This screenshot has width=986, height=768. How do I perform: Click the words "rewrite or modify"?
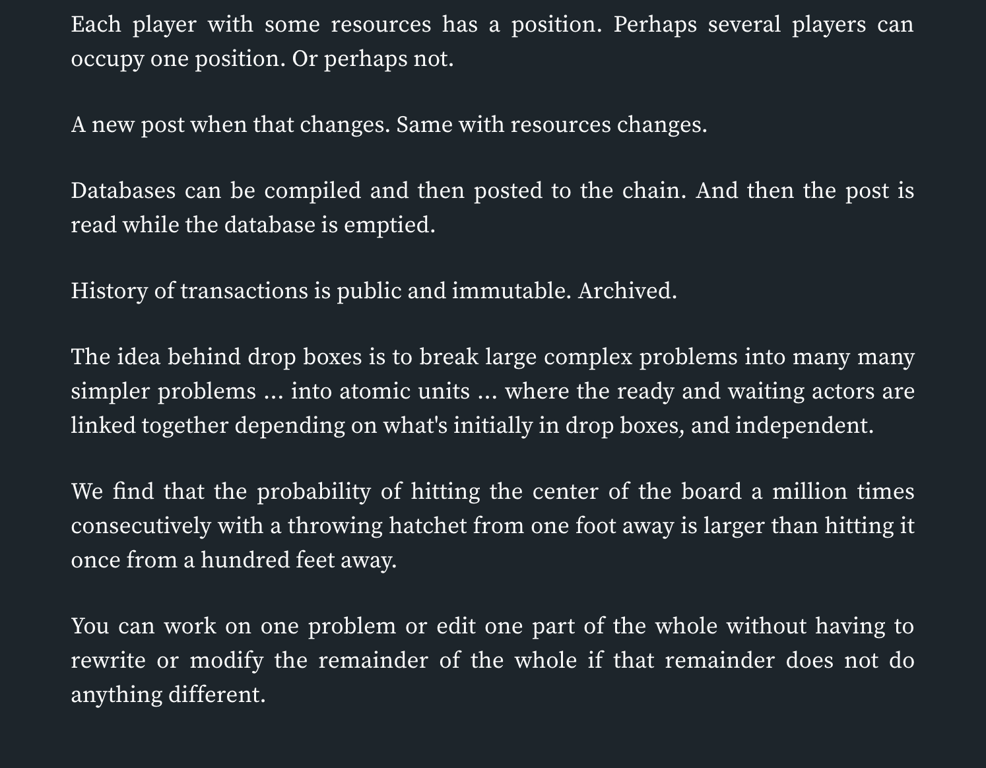167,660
